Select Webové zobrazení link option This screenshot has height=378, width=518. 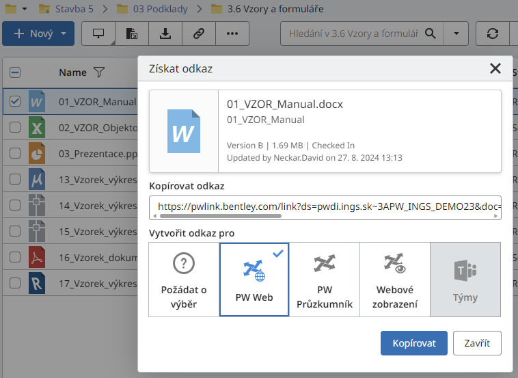(395, 280)
